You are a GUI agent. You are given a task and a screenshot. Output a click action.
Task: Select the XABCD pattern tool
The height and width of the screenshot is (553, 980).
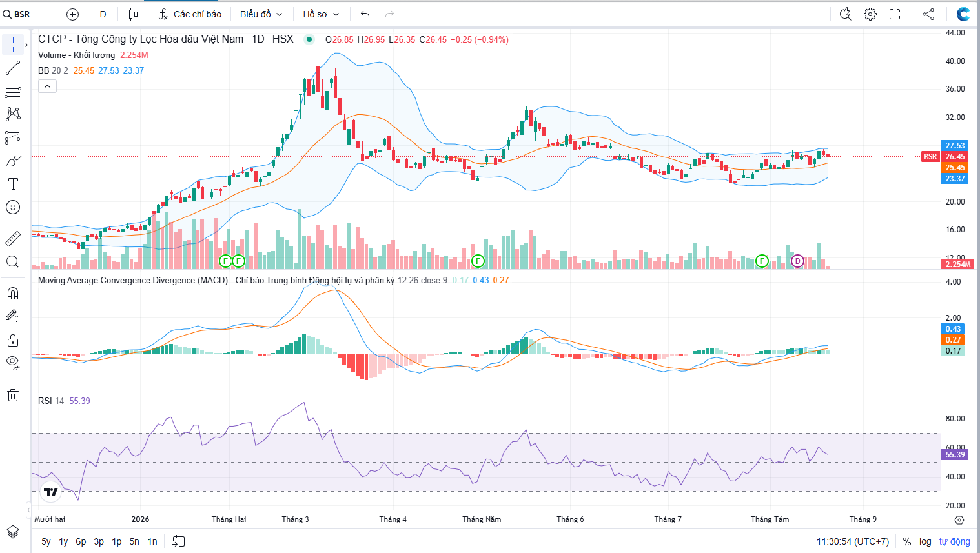coord(13,114)
